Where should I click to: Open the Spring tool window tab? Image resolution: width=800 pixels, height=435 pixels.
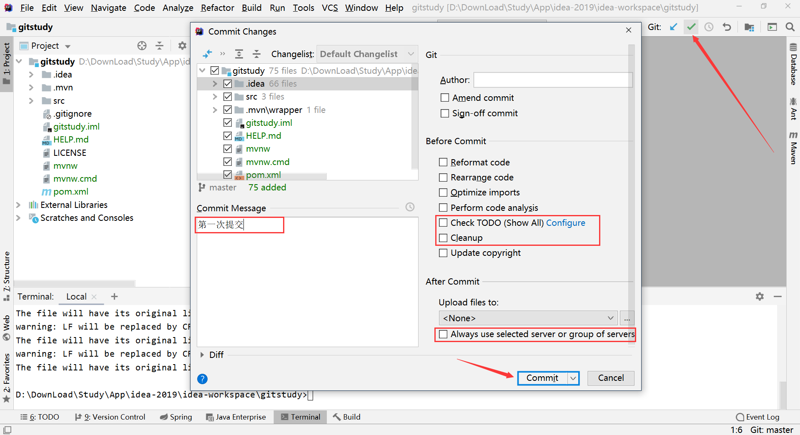(176, 417)
